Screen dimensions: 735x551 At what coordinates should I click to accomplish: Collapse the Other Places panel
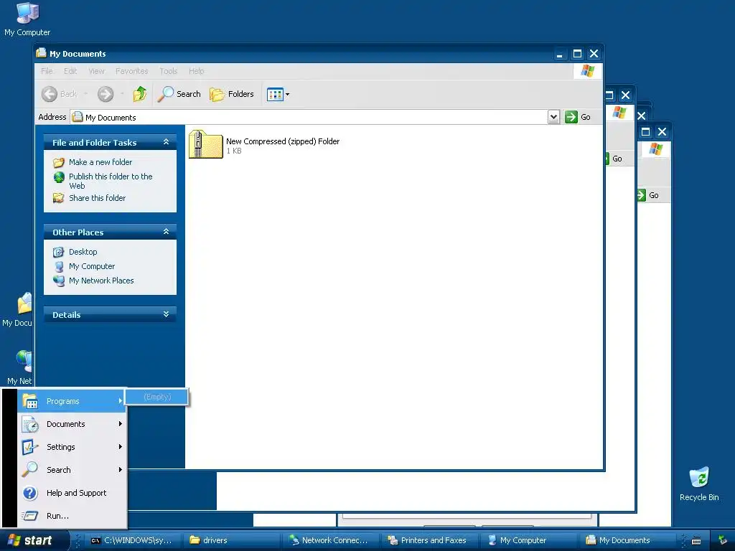[x=166, y=232]
